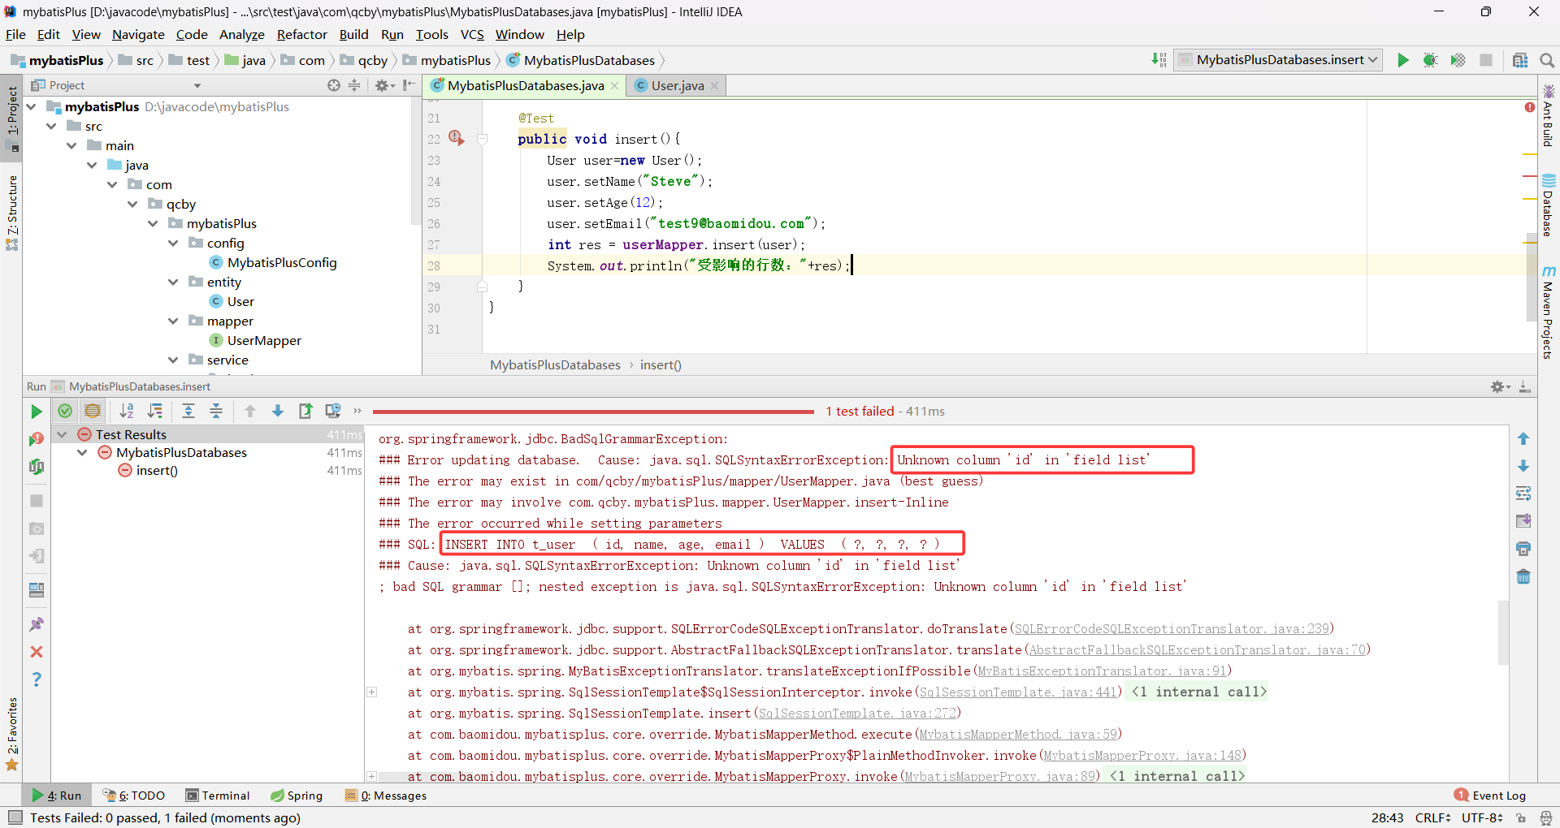
Task: Open the Spring tool window
Action: pyautogui.click(x=297, y=796)
